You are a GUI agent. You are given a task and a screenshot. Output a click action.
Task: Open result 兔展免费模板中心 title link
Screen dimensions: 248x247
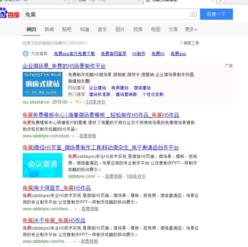coord(101,115)
